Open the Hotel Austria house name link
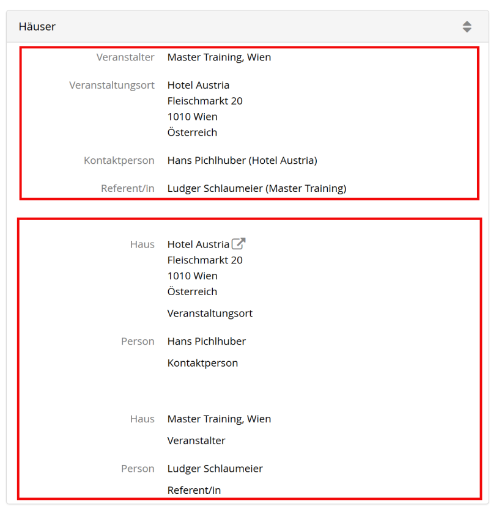 [x=198, y=244]
